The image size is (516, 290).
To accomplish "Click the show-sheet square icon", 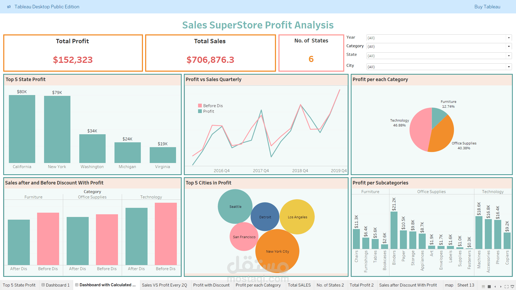I will pyautogui.click(x=489, y=287).
